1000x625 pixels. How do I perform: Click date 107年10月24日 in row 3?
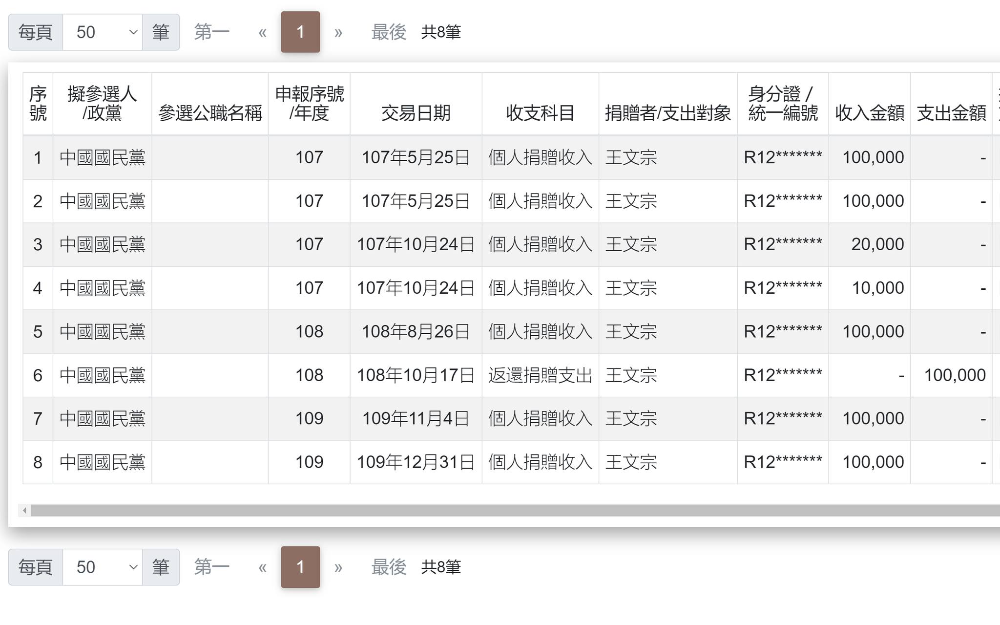tap(416, 244)
